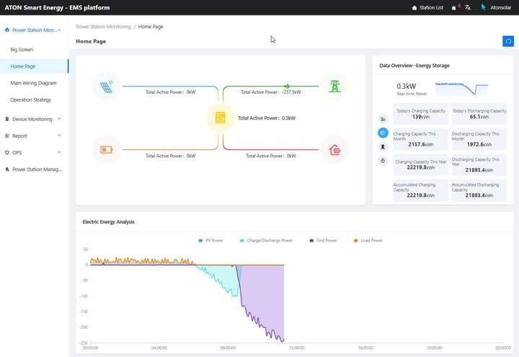Click the red house load icon
Screen dimensions: 519x357
[334, 150]
